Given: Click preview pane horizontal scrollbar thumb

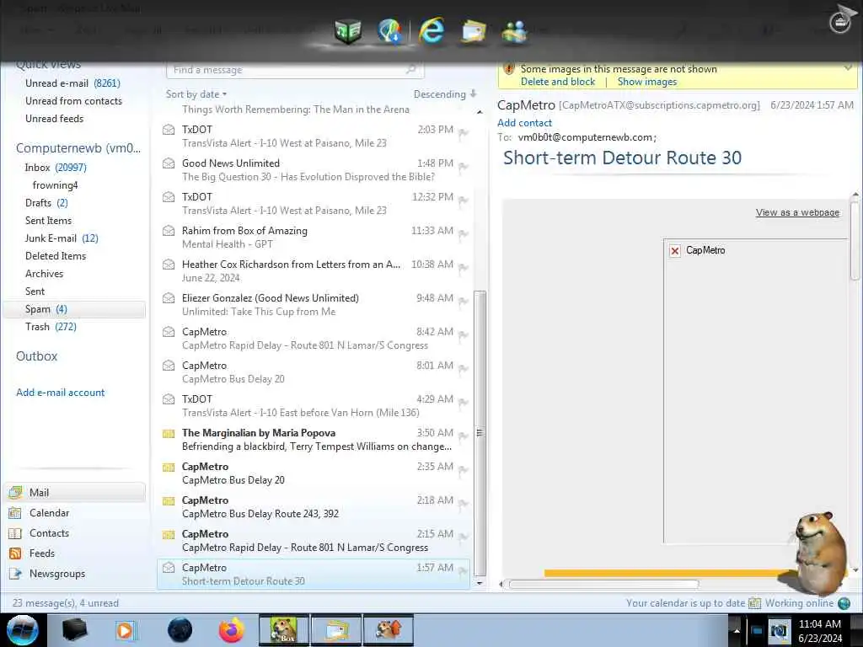Looking at the screenshot, I should (603, 585).
